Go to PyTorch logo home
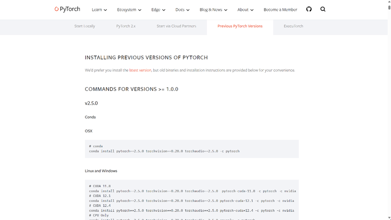The image size is (391, 220). click(x=67, y=9)
